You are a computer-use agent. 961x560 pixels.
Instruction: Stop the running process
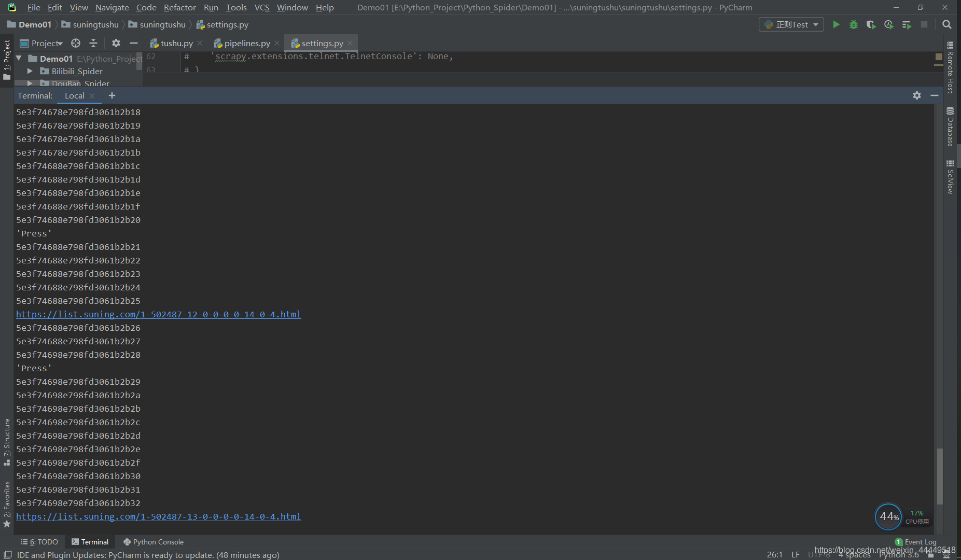pos(924,24)
